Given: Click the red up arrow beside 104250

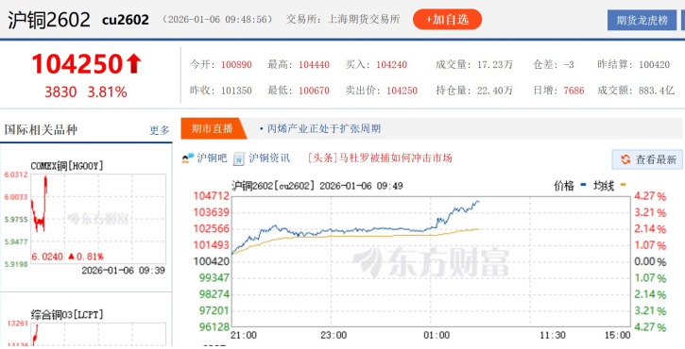Looking at the screenshot, I should [133, 64].
